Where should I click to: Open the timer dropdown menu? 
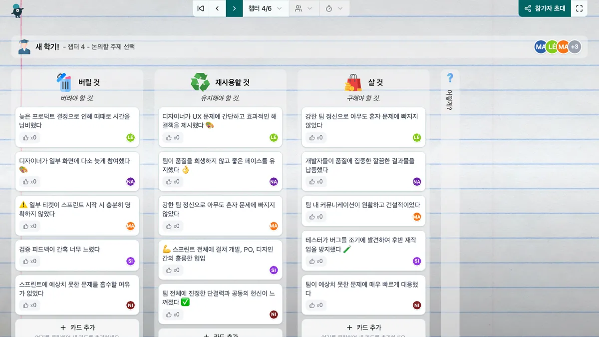334,8
